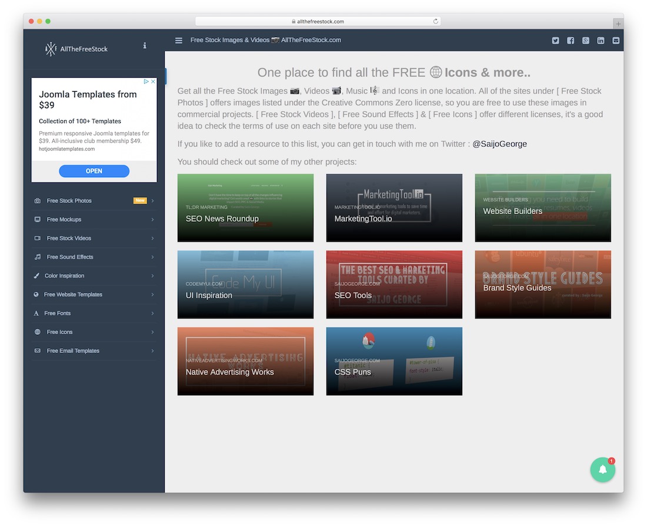
Task: Share via the LinkedIn icon
Action: [601, 41]
